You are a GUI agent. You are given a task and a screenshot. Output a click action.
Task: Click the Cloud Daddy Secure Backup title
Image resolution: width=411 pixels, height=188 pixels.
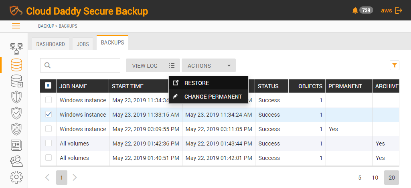click(87, 11)
